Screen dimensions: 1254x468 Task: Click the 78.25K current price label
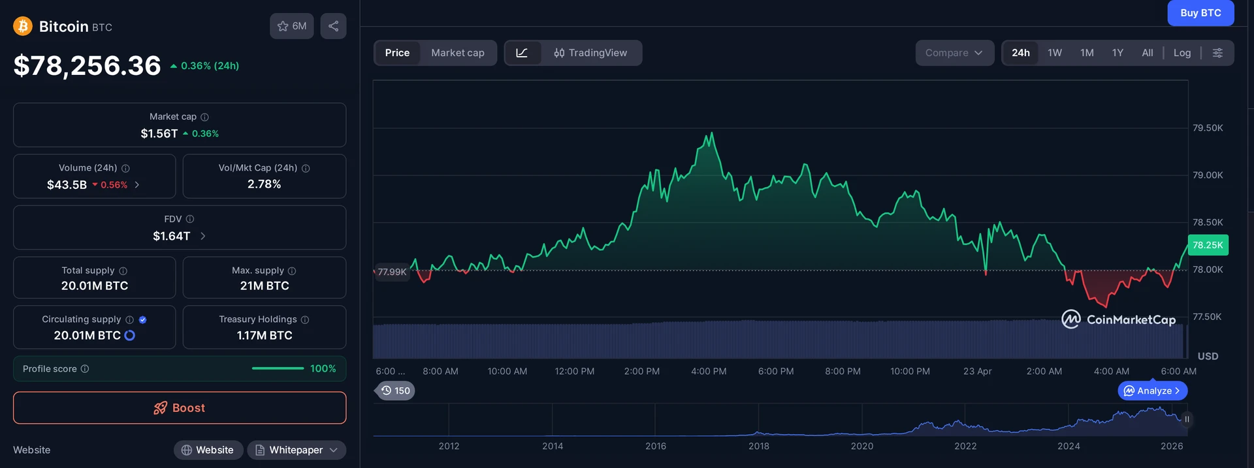[1208, 245]
